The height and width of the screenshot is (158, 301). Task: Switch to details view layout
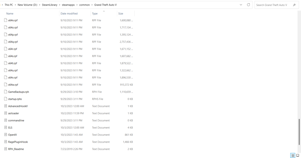(x=293, y=155)
